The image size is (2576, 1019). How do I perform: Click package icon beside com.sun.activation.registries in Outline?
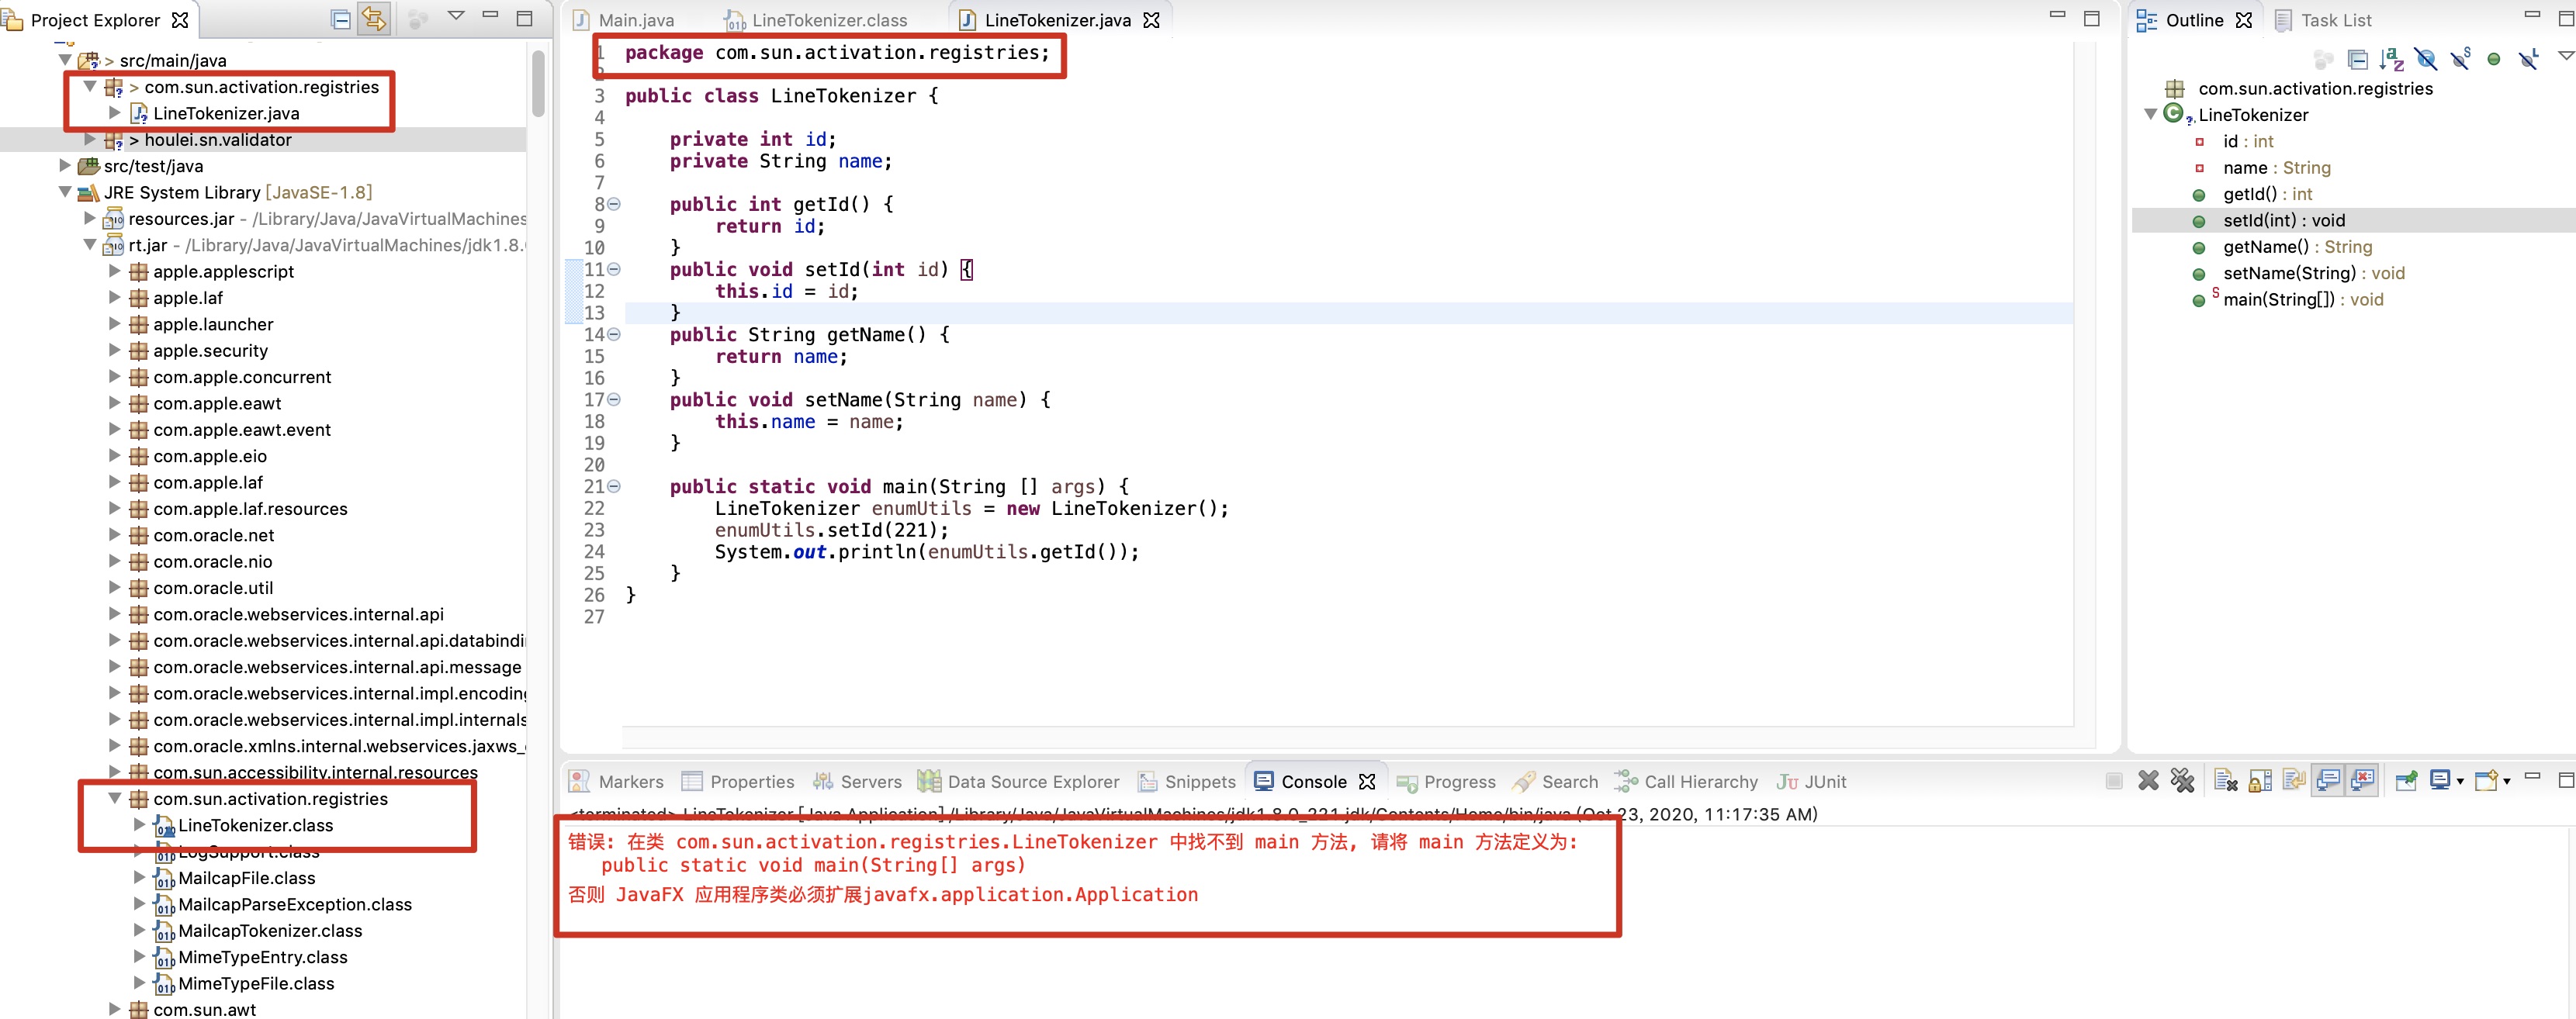2174,89
